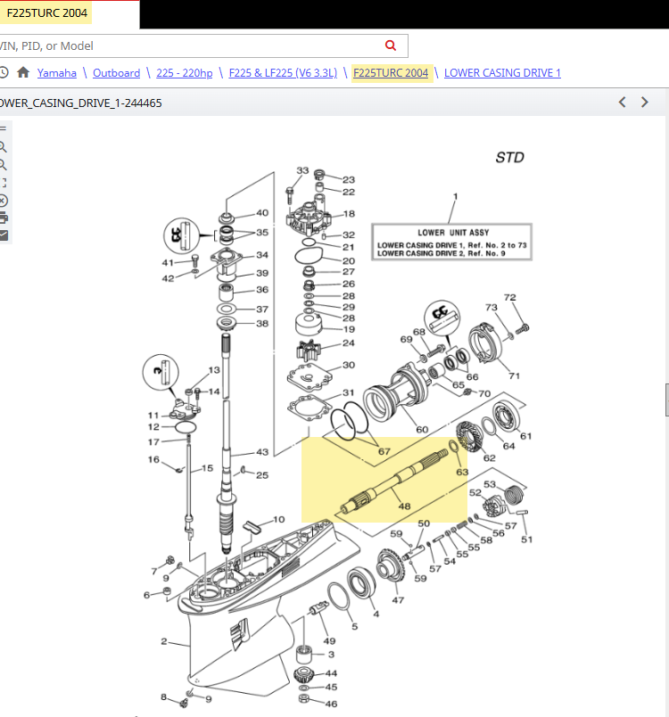Select part number 63 label
669x717 pixels.
pos(462,472)
